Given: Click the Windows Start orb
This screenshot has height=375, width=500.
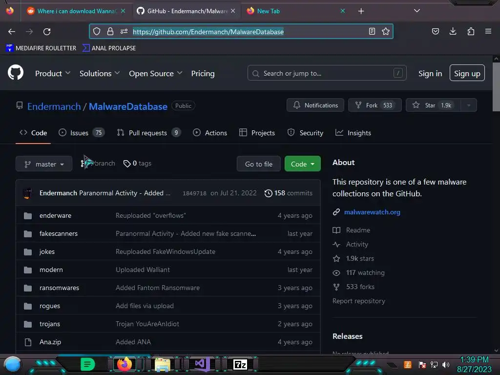Looking at the screenshot, I should [x=13, y=364].
